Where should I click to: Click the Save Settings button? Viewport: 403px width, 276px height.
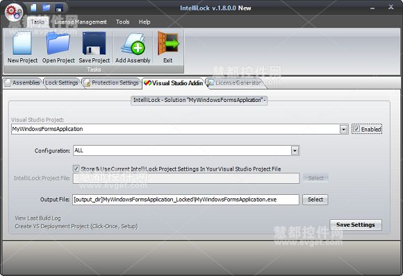pyautogui.click(x=356, y=225)
